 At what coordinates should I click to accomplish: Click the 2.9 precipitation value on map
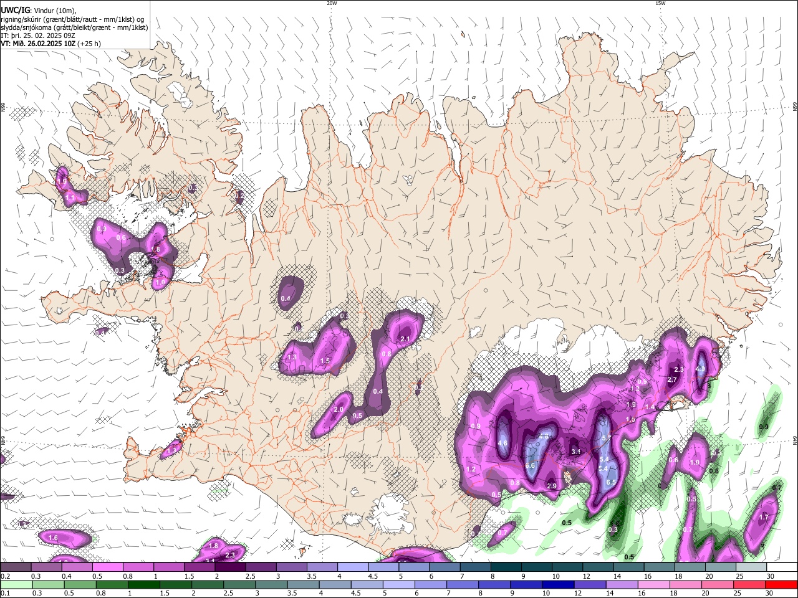pyautogui.click(x=552, y=486)
